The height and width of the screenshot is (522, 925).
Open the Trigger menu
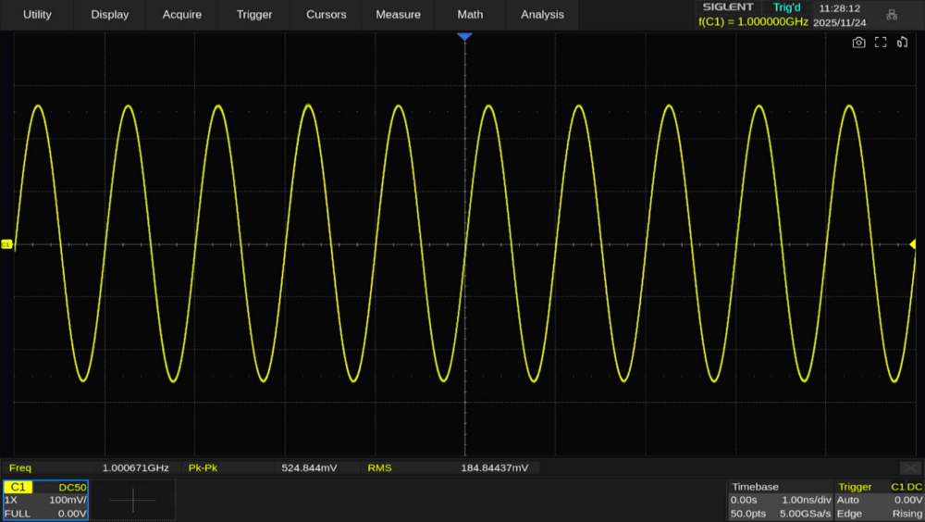tap(254, 15)
